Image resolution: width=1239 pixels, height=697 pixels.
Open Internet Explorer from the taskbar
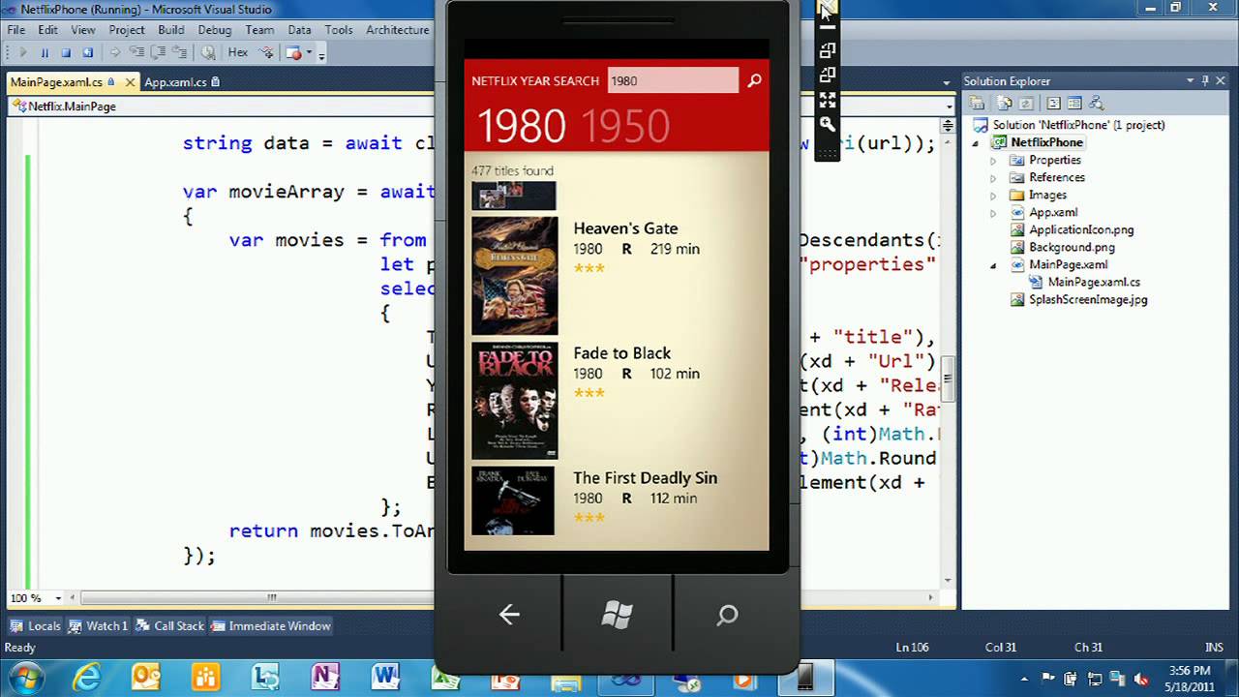coord(86,678)
